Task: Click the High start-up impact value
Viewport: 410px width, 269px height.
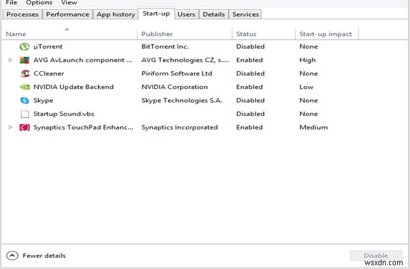Action: click(x=307, y=60)
